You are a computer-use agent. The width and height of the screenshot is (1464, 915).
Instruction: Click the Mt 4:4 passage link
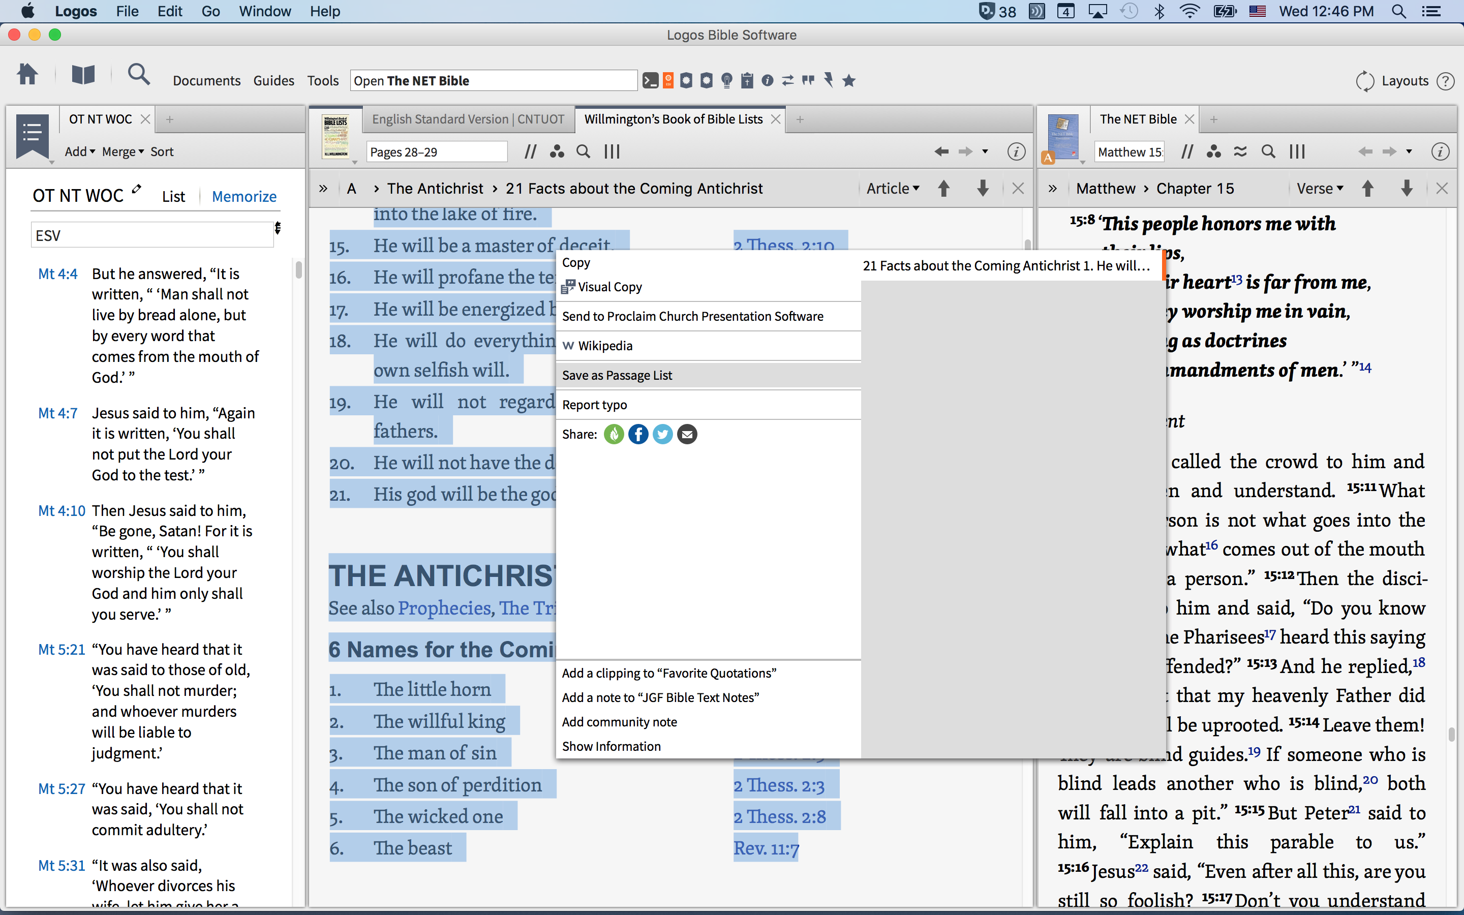click(57, 274)
